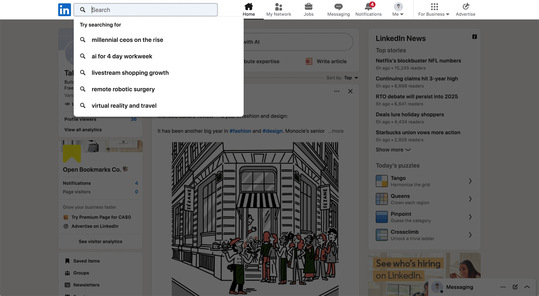Open Messaging bar three-dot options
539x296 pixels.
point(503,287)
